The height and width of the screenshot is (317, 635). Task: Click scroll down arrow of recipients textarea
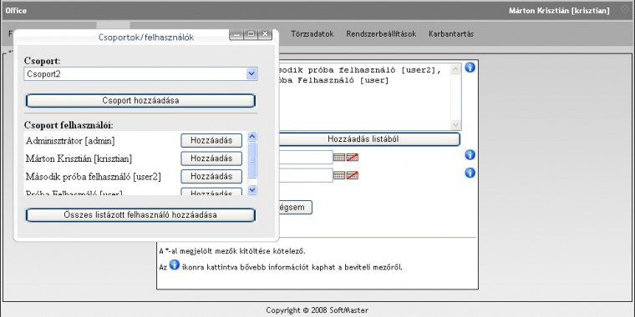click(x=455, y=125)
